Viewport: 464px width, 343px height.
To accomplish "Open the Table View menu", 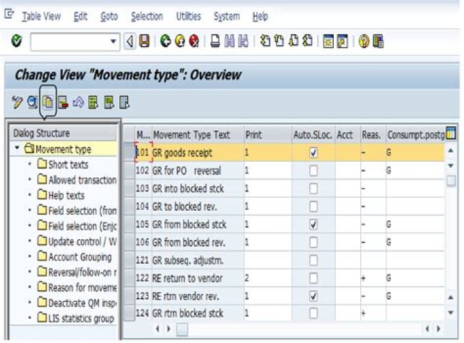I will point(41,16).
